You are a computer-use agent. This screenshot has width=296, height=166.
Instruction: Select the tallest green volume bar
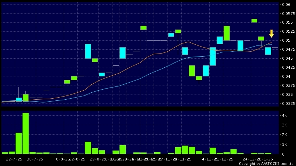coord(25,133)
